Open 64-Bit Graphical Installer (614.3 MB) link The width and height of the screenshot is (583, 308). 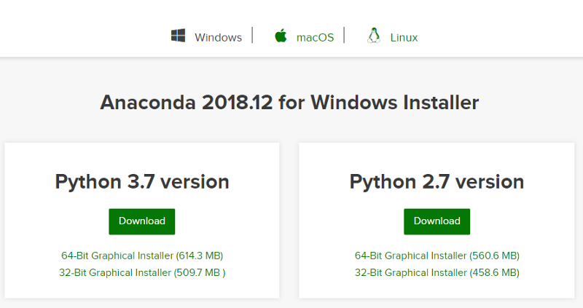click(142, 256)
